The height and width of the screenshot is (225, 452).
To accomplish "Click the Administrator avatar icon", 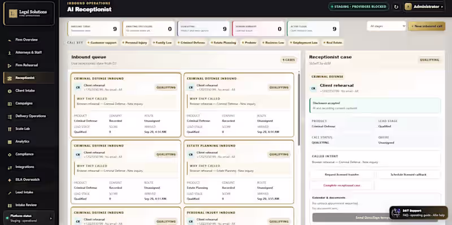I will pyautogui.click(x=408, y=7).
